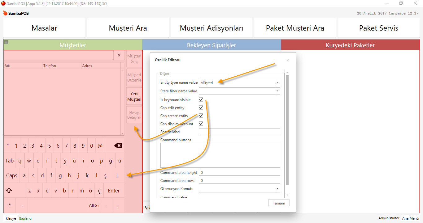Expand the State filter name value dropdown
The width and height of the screenshot is (423, 223).
pos(277,91)
